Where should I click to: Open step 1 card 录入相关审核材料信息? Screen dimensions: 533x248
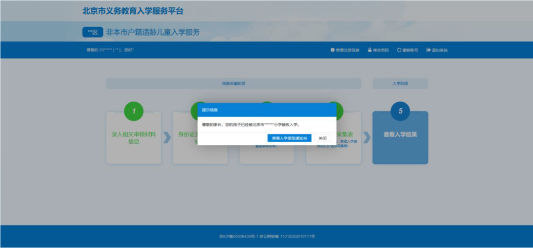[134, 138]
